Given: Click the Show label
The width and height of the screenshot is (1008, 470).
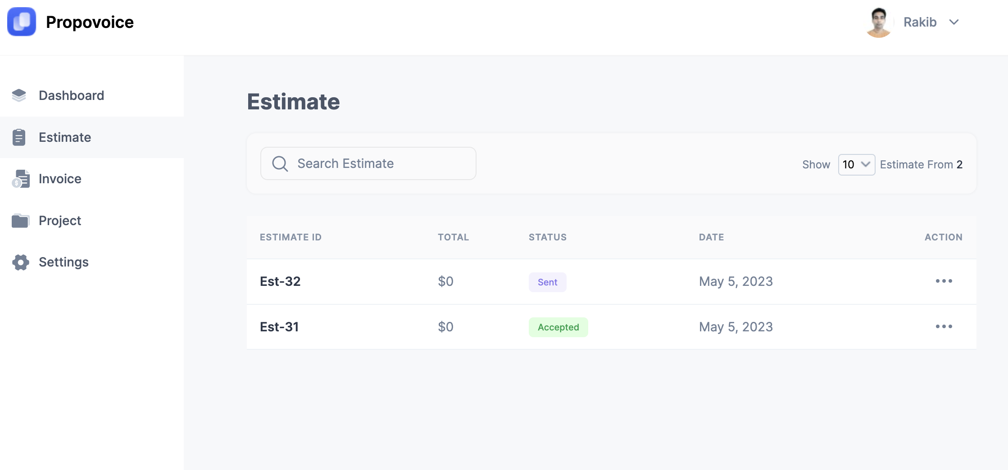Looking at the screenshot, I should coord(816,164).
